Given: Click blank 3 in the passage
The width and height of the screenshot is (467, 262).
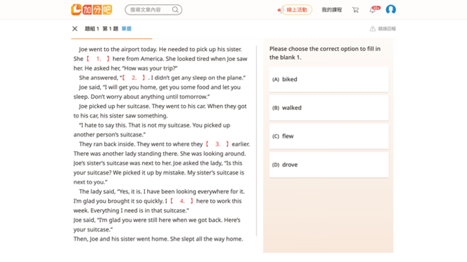Looking at the screenshot, I should (x=217, y=144).
